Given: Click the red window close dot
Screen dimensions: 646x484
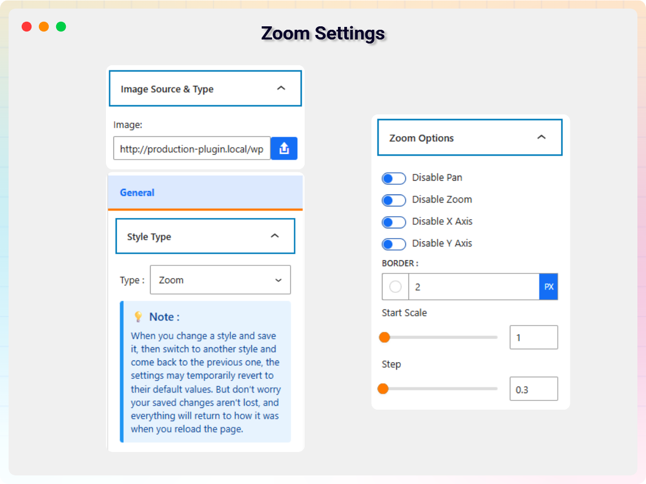Looking at the screenshot, I should (x=26, y=26).
